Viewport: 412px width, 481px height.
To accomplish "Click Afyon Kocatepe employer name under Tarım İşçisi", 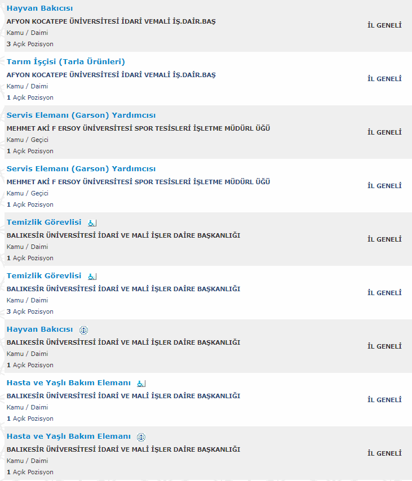I will tap(111, 75).
